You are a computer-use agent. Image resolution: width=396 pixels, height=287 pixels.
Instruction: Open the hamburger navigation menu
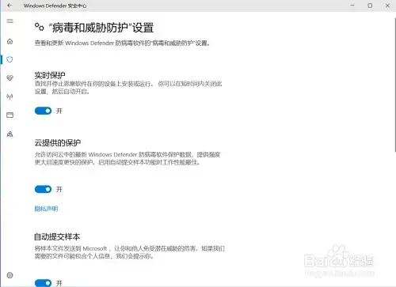point(10,21)
